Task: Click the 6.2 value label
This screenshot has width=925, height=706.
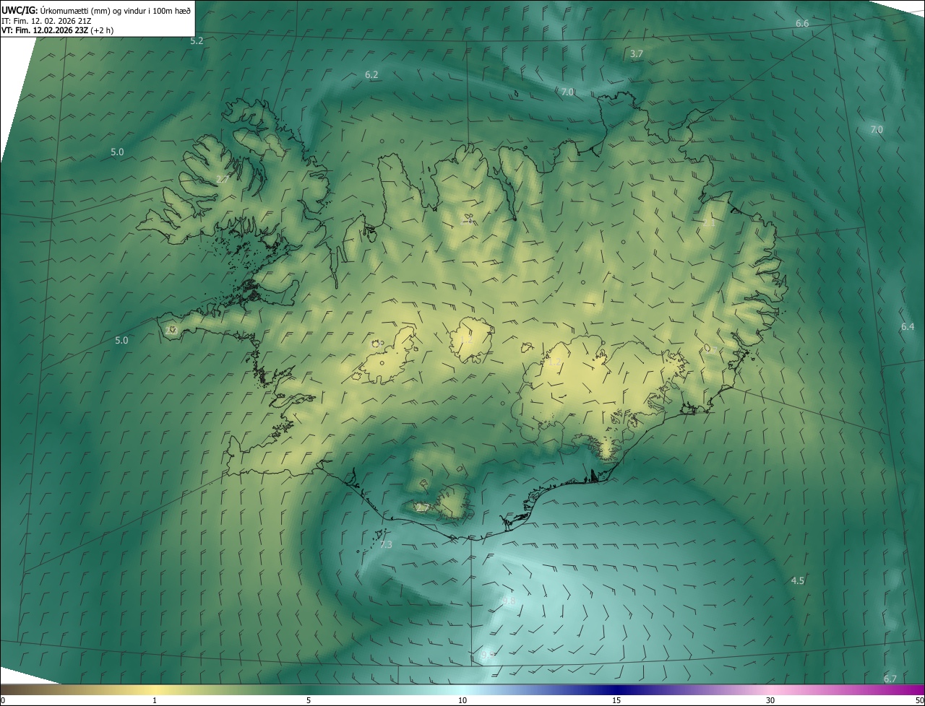Action: coord(371,74)
